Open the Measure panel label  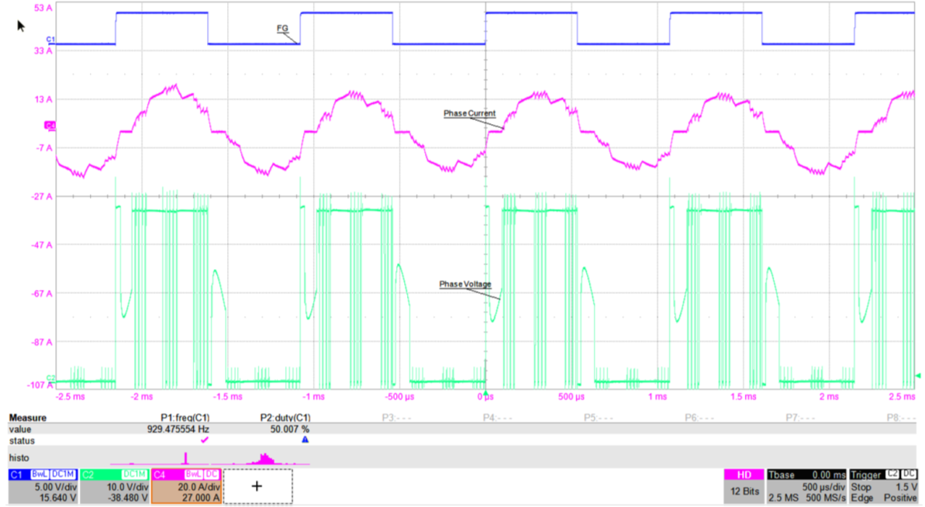click(x=27, y=417)
